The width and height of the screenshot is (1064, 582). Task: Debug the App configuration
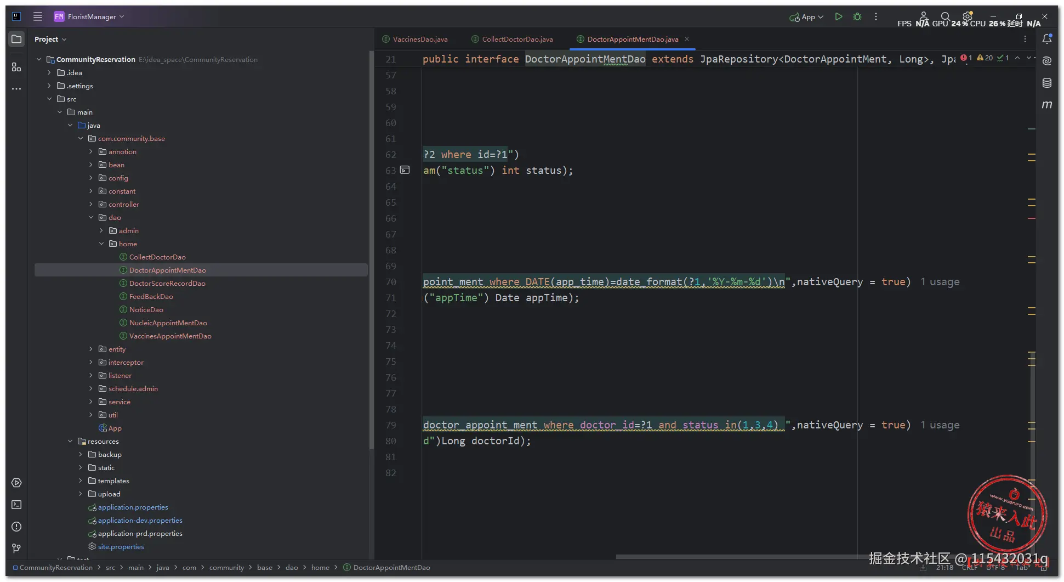[x=857, y=16]
